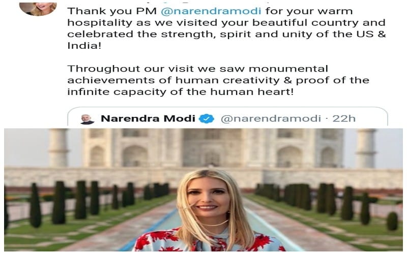Open Narendra Modi's small avatar in quoted tweet

87,119
